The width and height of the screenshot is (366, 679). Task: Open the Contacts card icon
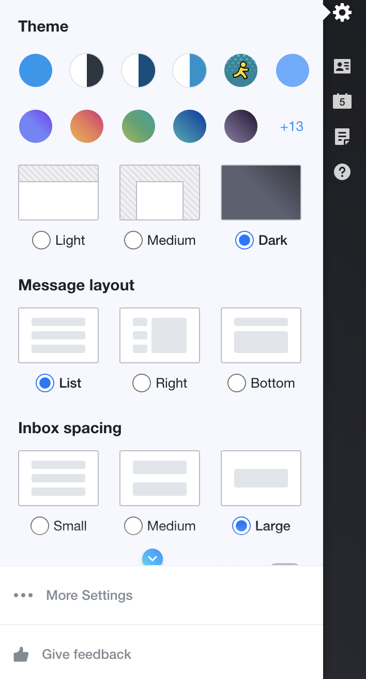[342, 66]
